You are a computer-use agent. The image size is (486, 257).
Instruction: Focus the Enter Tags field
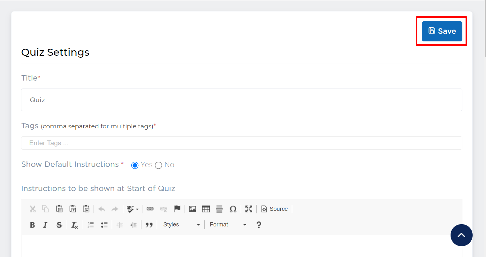241,143
